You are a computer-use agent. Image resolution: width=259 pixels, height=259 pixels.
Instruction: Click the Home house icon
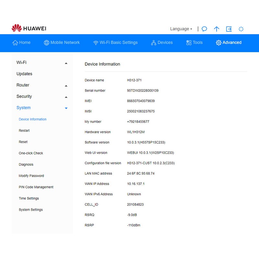coord(15,43)
